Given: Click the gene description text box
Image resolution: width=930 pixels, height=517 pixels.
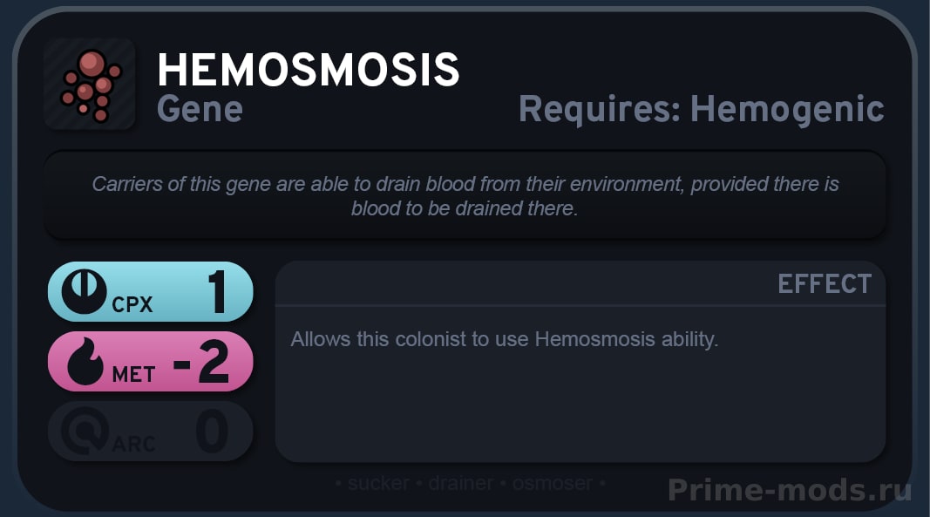Looking at the screenshot, I should tap(465, 195).
